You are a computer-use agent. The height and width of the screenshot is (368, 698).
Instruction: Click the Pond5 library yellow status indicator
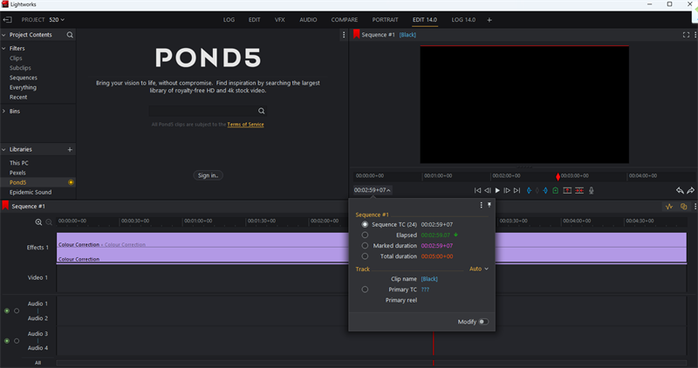71,182
